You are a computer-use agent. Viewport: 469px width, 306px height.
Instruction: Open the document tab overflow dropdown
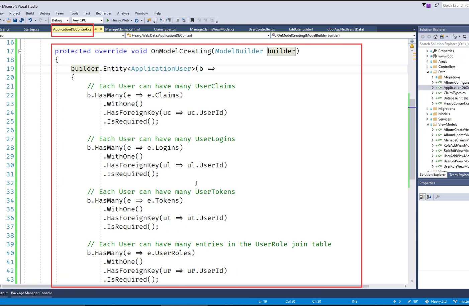coord(414,29)
